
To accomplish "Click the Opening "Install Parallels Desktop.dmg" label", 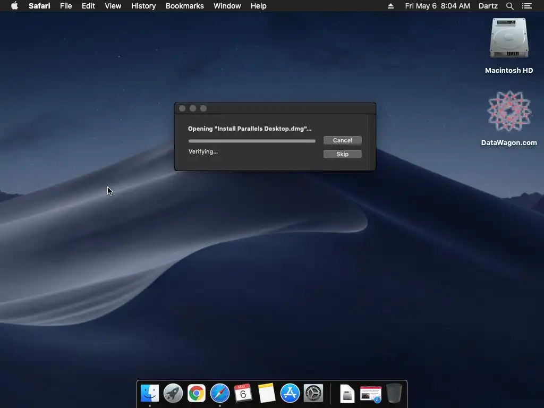I will [x=250, y=129].
